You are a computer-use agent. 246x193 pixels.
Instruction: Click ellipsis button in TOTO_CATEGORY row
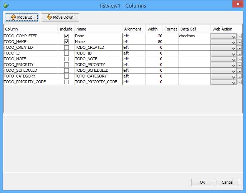[x=239, y=76]
